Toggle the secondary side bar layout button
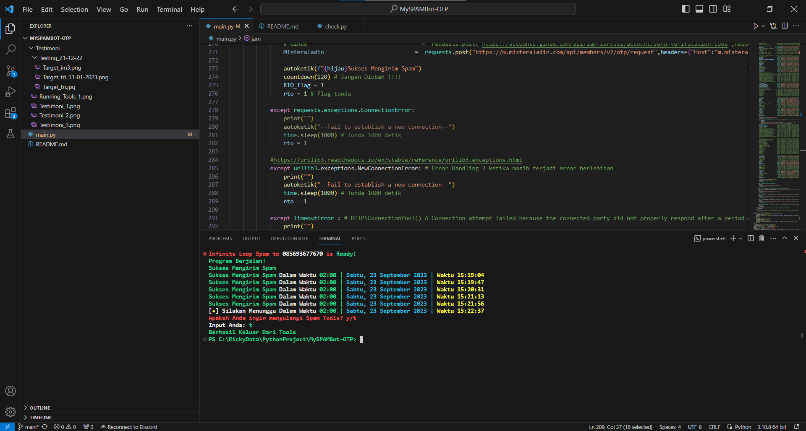 (x=713, y=9)
